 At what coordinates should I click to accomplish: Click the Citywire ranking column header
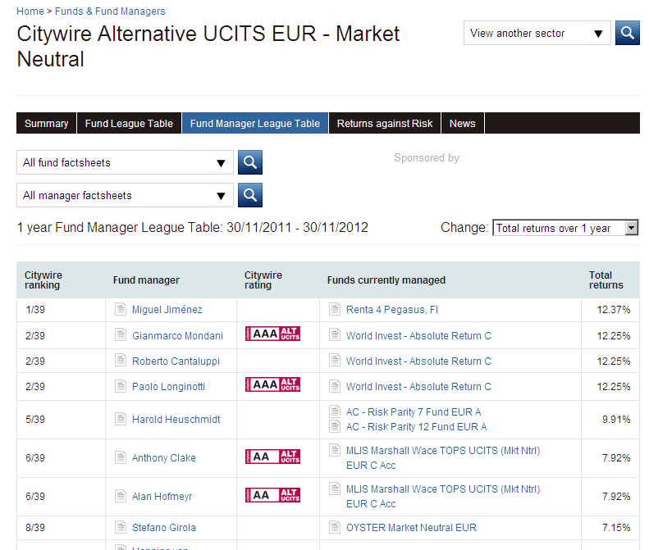point(43,280)
